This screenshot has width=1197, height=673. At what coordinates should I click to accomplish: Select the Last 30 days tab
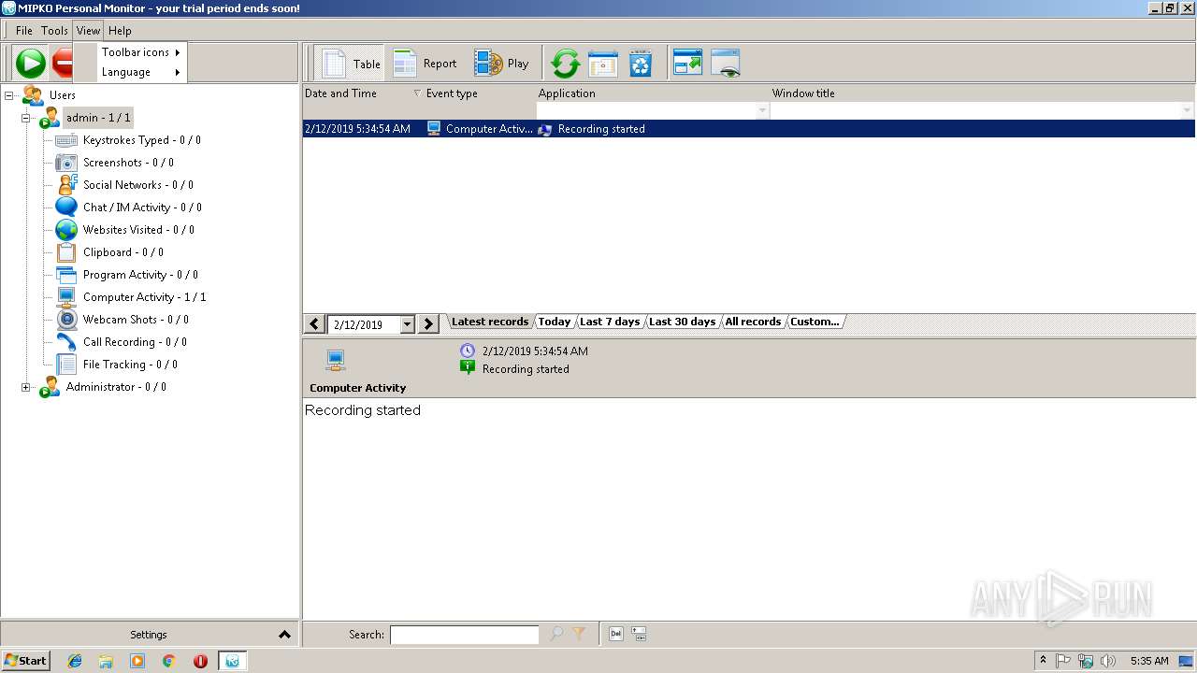tap(683, 322)
